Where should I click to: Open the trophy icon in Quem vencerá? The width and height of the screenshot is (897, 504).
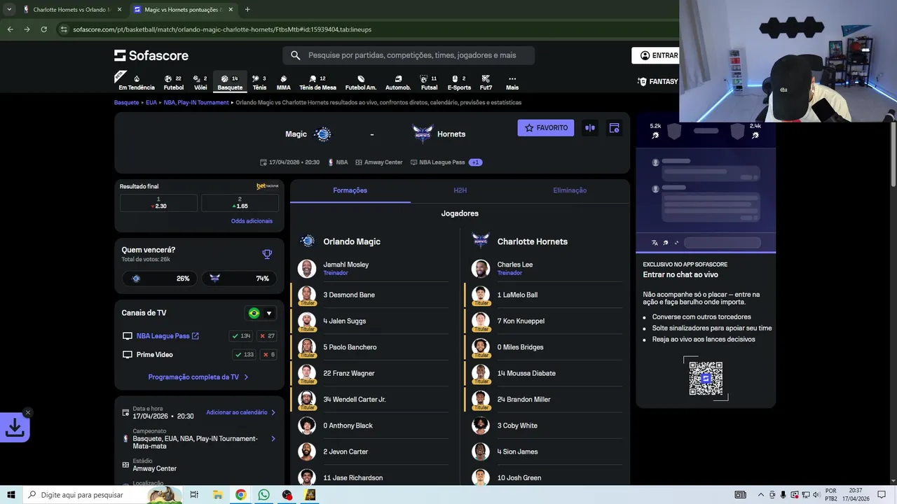click(x=267, y=254)
